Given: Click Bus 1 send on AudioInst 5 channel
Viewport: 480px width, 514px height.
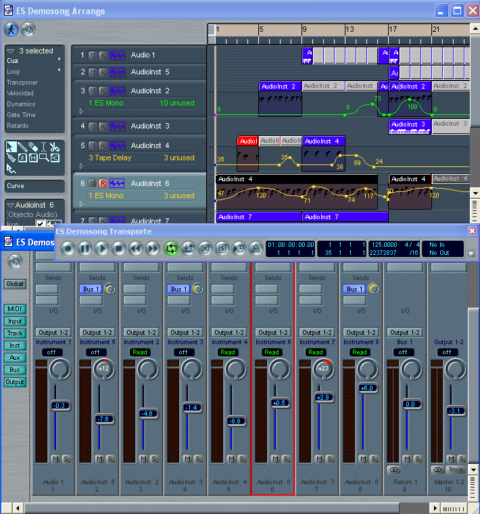Looking at the screenshot, I should pyautogui.click(x=90, y=289).
